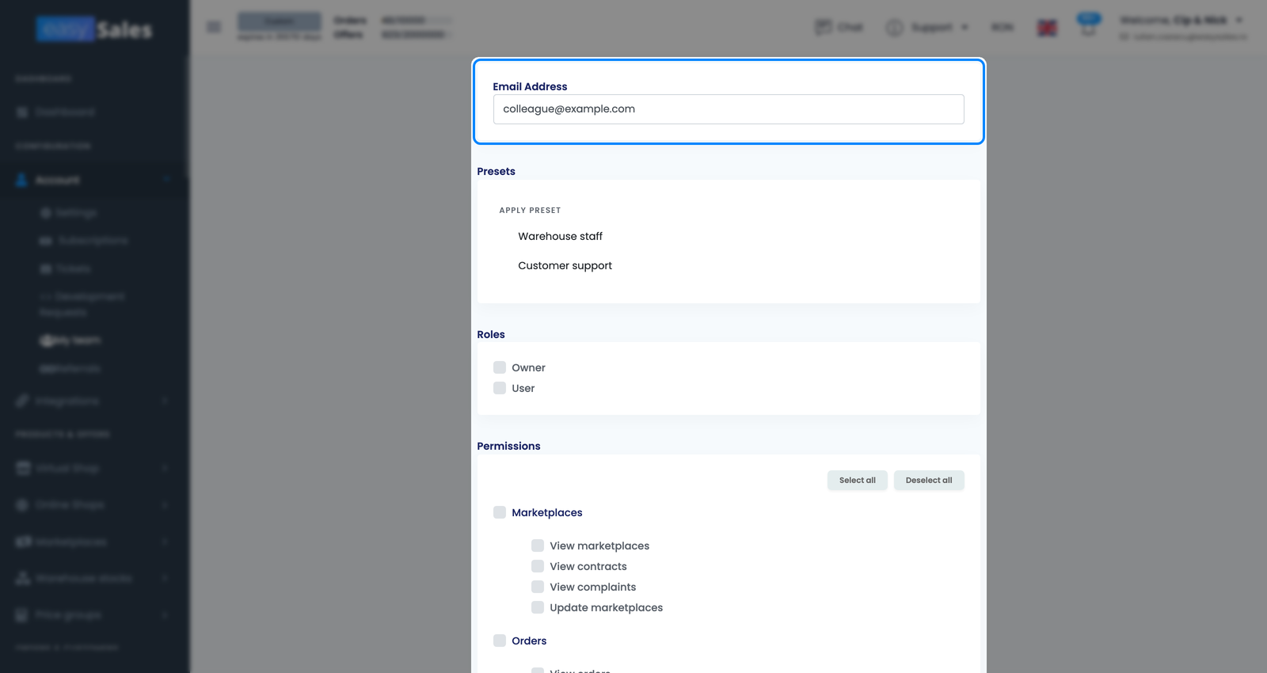1267x673 pixels.
Task: Toggle the Orders permission group checkbox
Action: tap(500, 641)
